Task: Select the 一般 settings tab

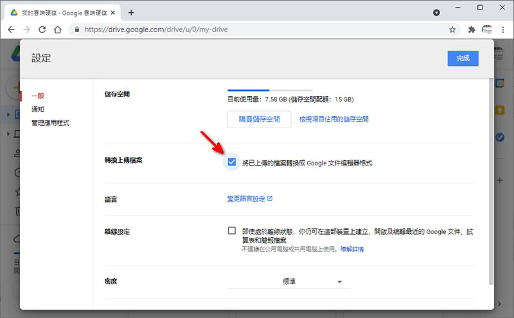Action: point(38,96)
